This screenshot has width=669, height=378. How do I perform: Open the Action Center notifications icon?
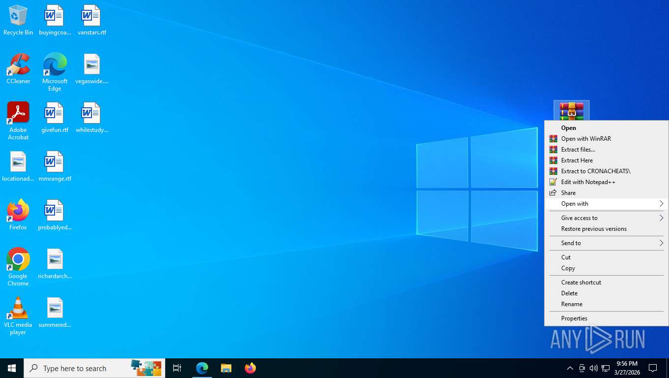tap(653, 368)
